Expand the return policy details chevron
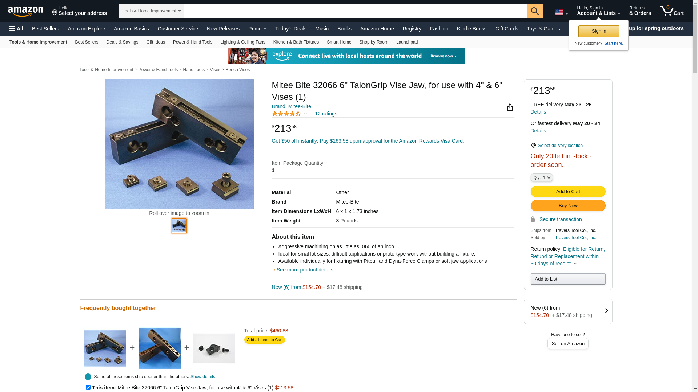Viewport: 698px width, 392px height. pos(575,264)
